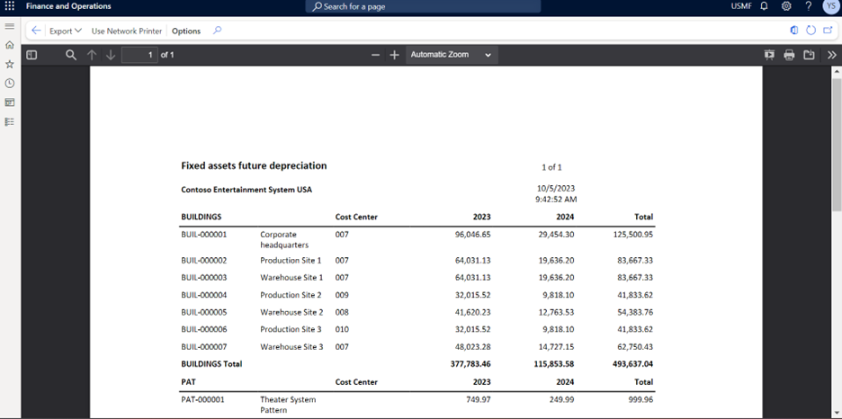The height and width of the screenshot is (419, 842).
Task: Click the 115,853.58 total for 2024
Action: [553, 364]
